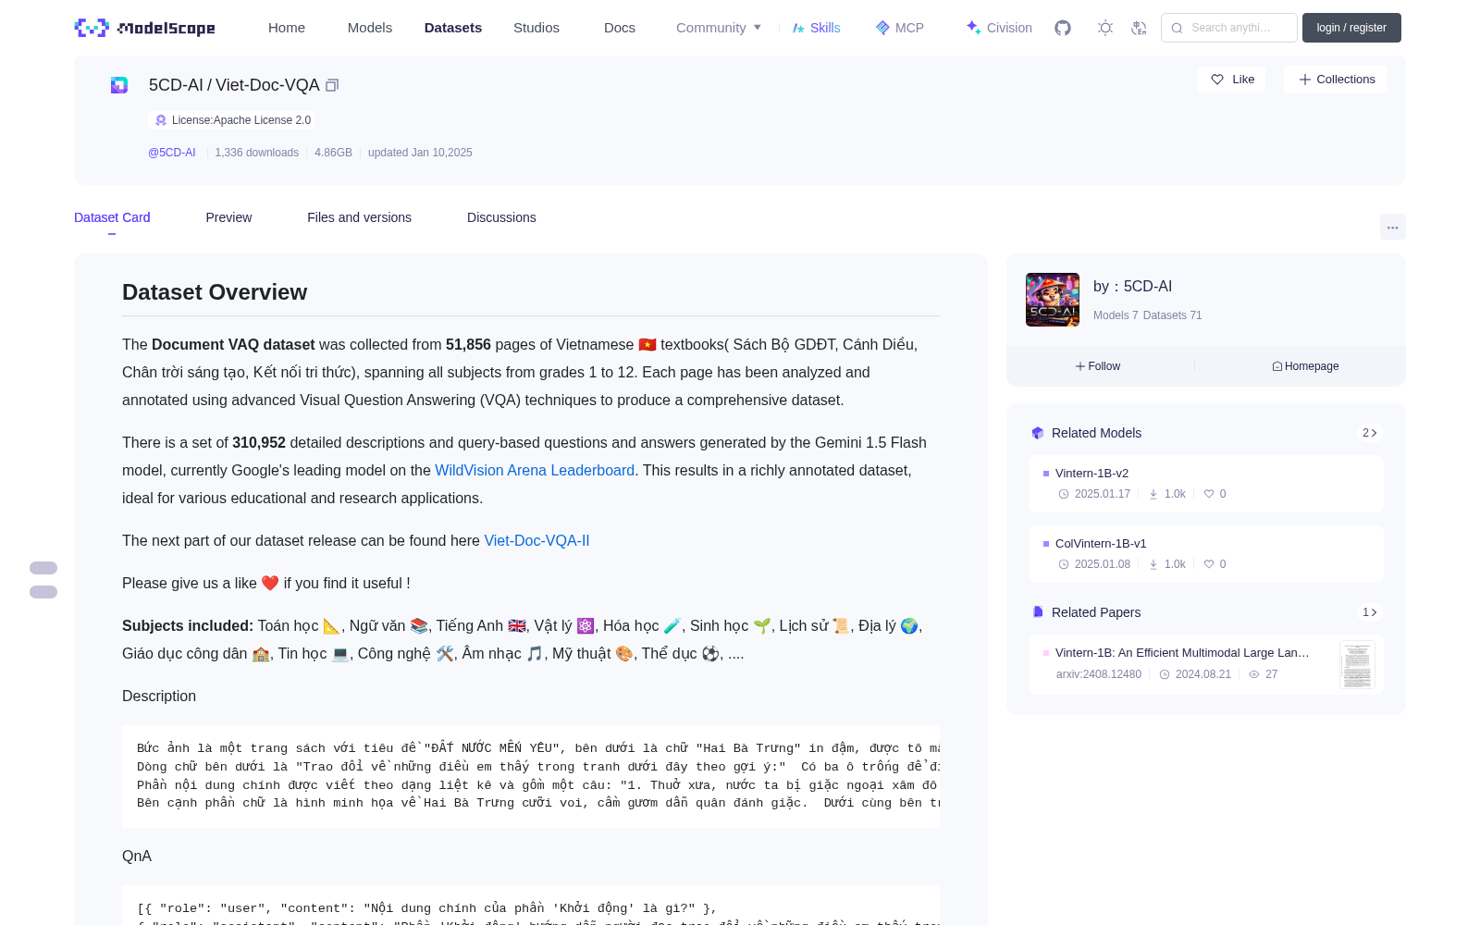Open the Skills nav link
The height and width of the screenshot is (925, 1480).
(x=817, y=28)
